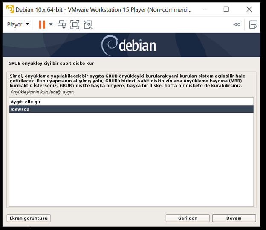The width and height of the screenshot is (266, 230).
Task: Select the /dev/sda device row
Action: tap(131, 109)
